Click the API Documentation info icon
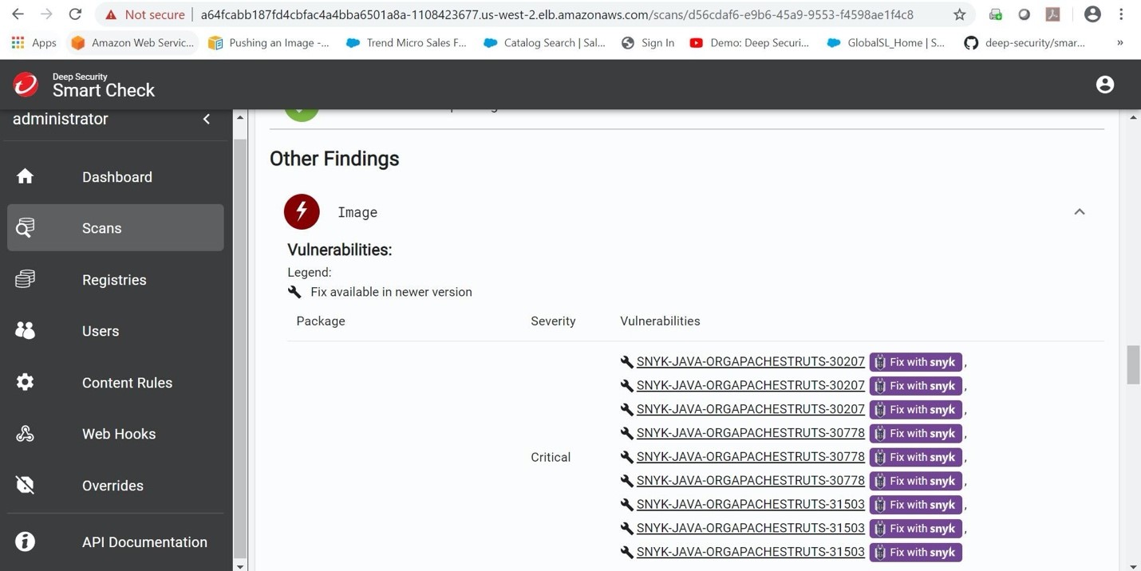This screenshot has width=1141, height=571. click(x=26, y=541)
